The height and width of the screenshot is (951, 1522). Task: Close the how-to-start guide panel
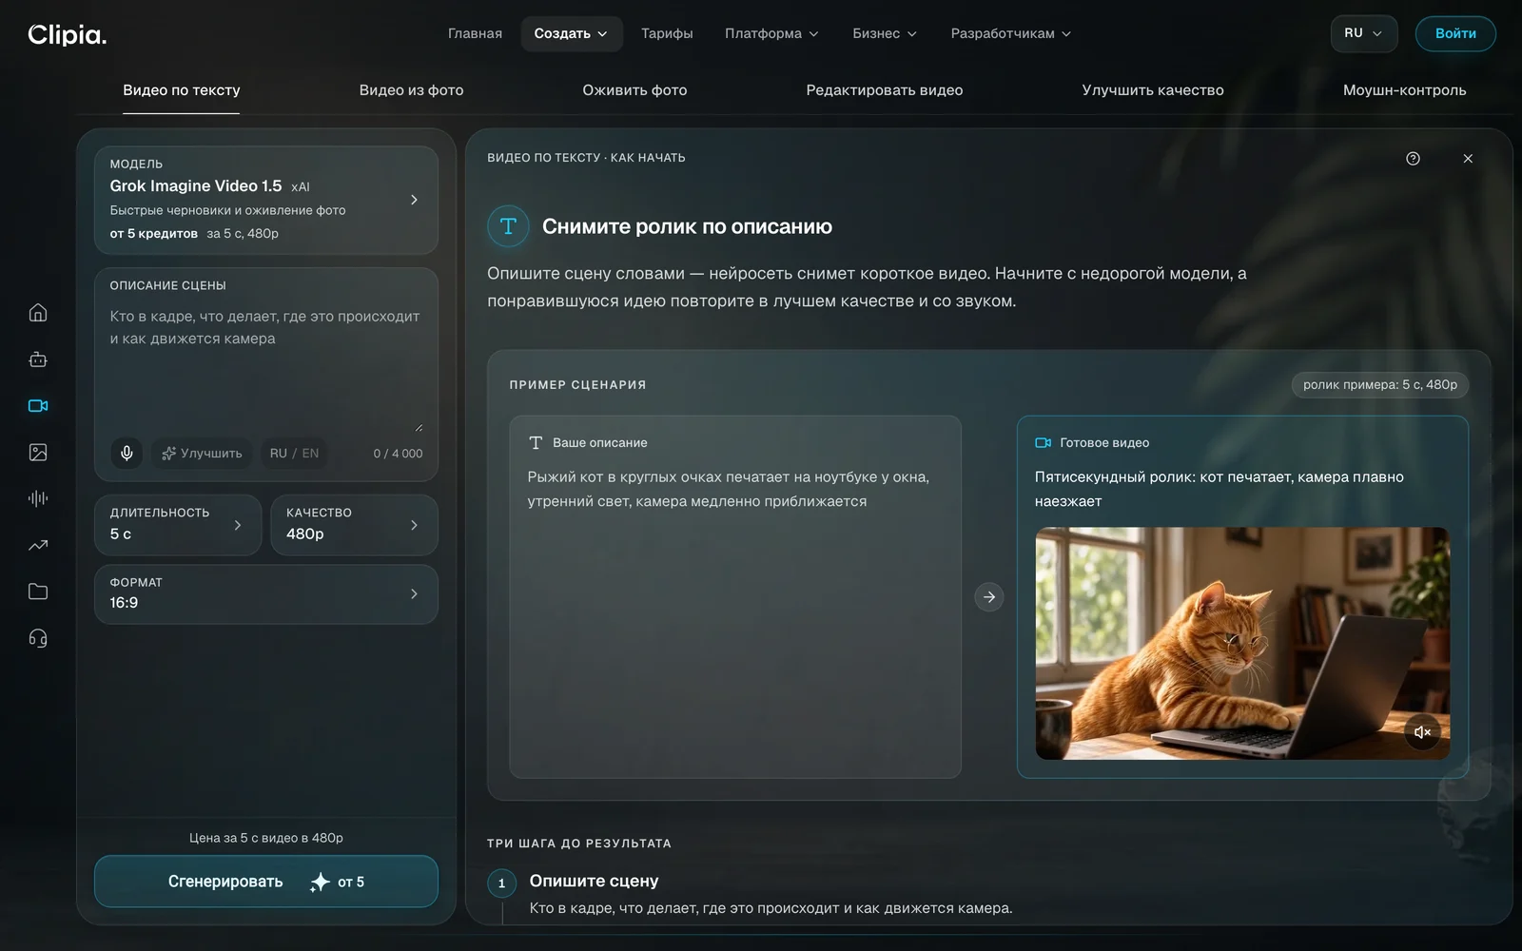point(1468,159)
